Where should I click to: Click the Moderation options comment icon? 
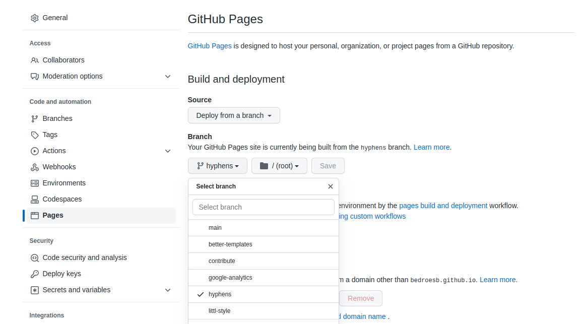[35, 77]
